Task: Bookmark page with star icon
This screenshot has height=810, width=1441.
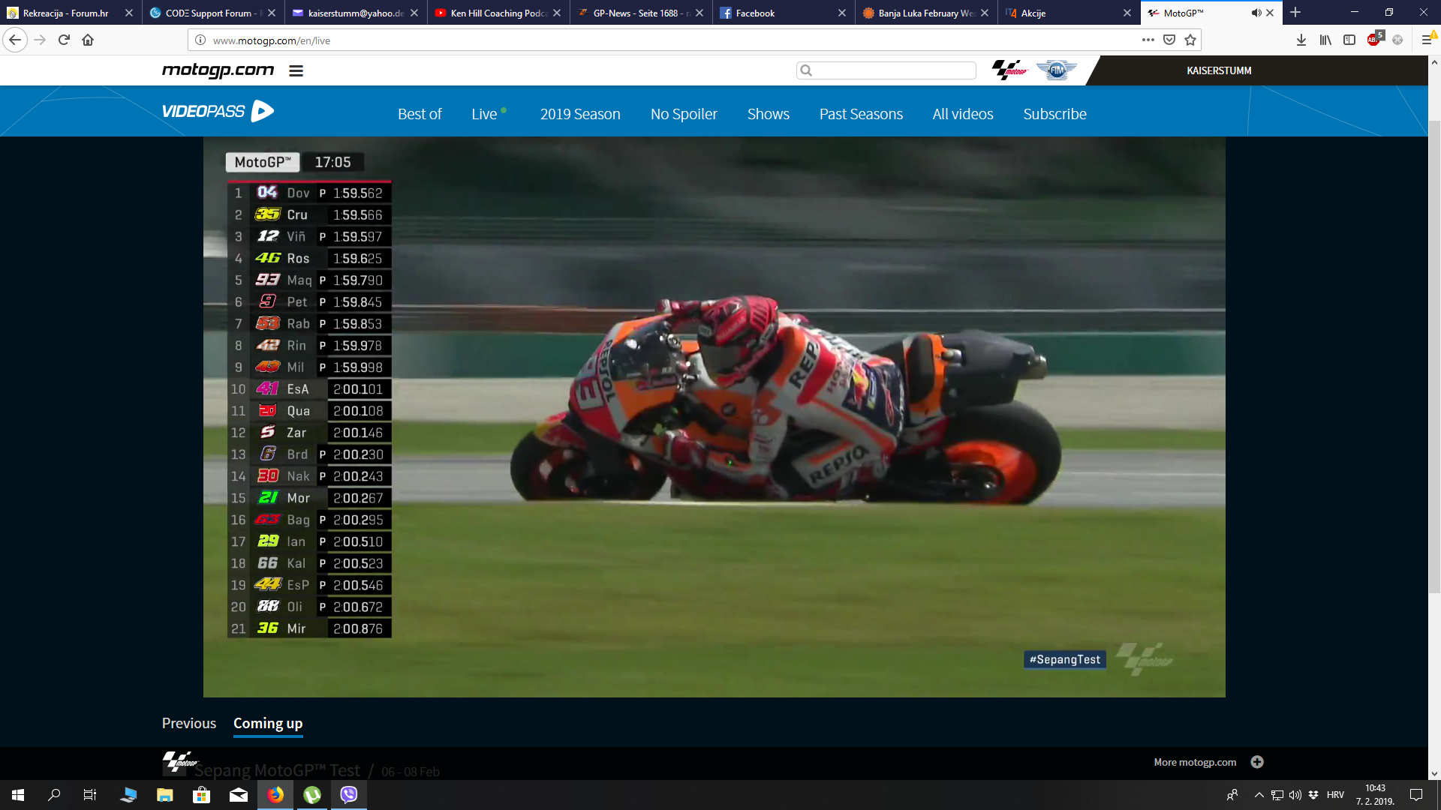Action: 1190,40
